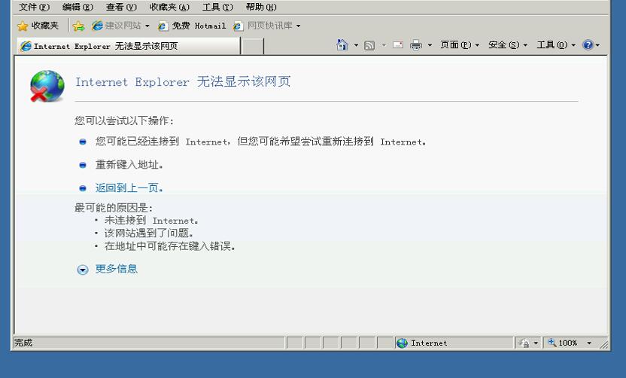Expand the 网页快讯库 dropdown arrow

pos(298,26)
